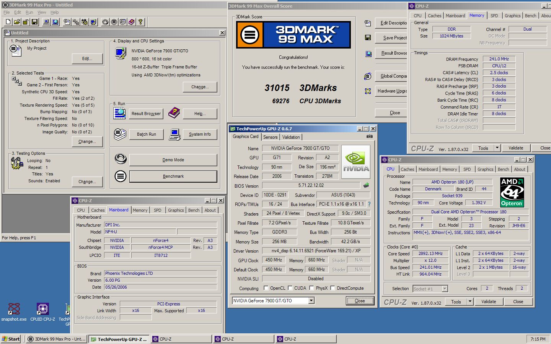
Task: Click the Demo Mode ring toolbar icon
Action: click(x=105, y=22)
